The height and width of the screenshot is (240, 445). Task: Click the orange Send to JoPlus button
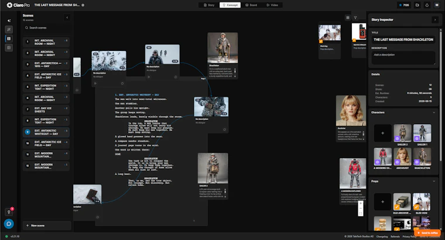pos(427,233)
